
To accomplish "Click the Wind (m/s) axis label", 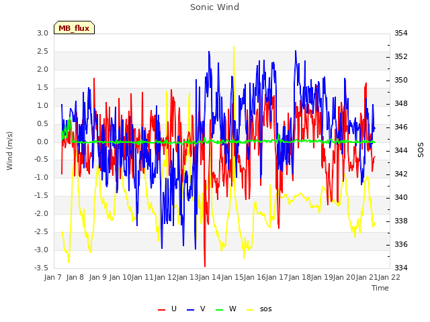I will 9,151.
